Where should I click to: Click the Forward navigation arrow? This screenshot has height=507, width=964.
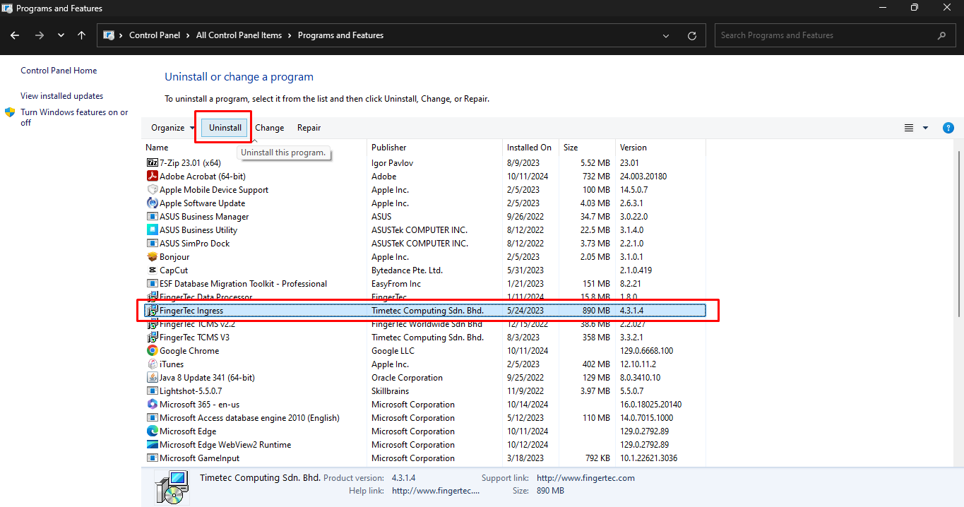(40, 35)
